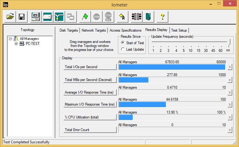Click the Stop current test icon
The width and height of the screenshot is (239, 147).
96,17
